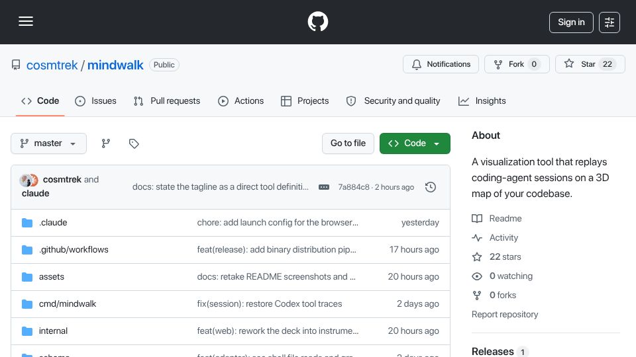Open the Projects tab
Image resolution: width=636 pixels, height=357 pixels.
click(x=305, y=100)
